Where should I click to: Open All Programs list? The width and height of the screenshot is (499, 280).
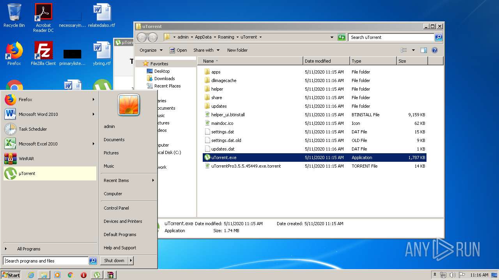[x=28, y=249]
